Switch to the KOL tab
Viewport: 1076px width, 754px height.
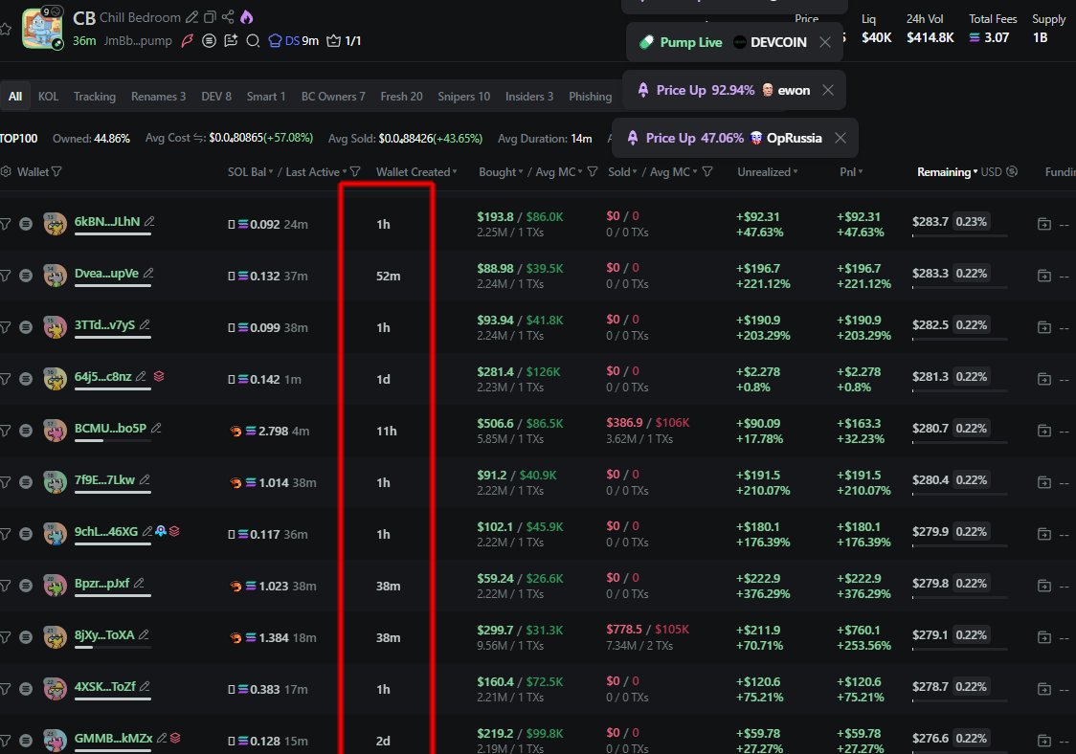[x=48, y=97]
